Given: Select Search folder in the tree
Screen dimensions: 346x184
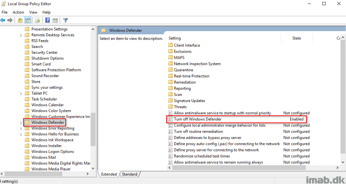Looking at the screenshot, I should point(37,47).
